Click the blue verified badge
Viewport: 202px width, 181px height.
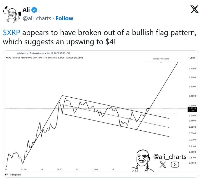34,10
